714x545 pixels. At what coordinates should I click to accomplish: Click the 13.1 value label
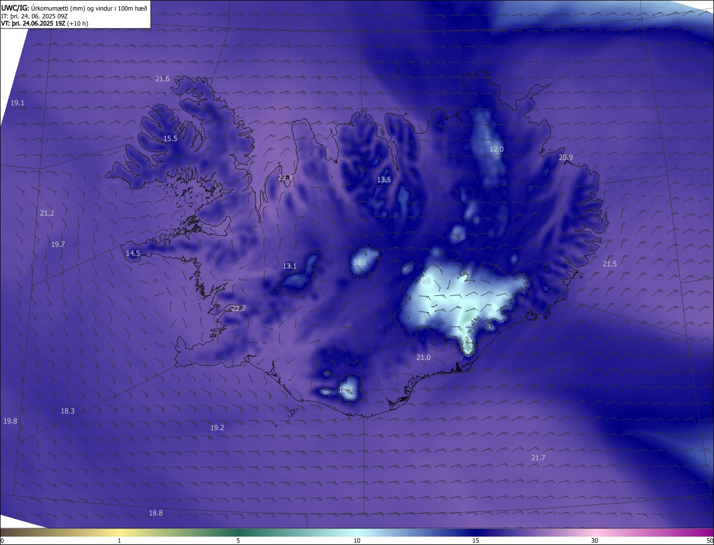290,266
